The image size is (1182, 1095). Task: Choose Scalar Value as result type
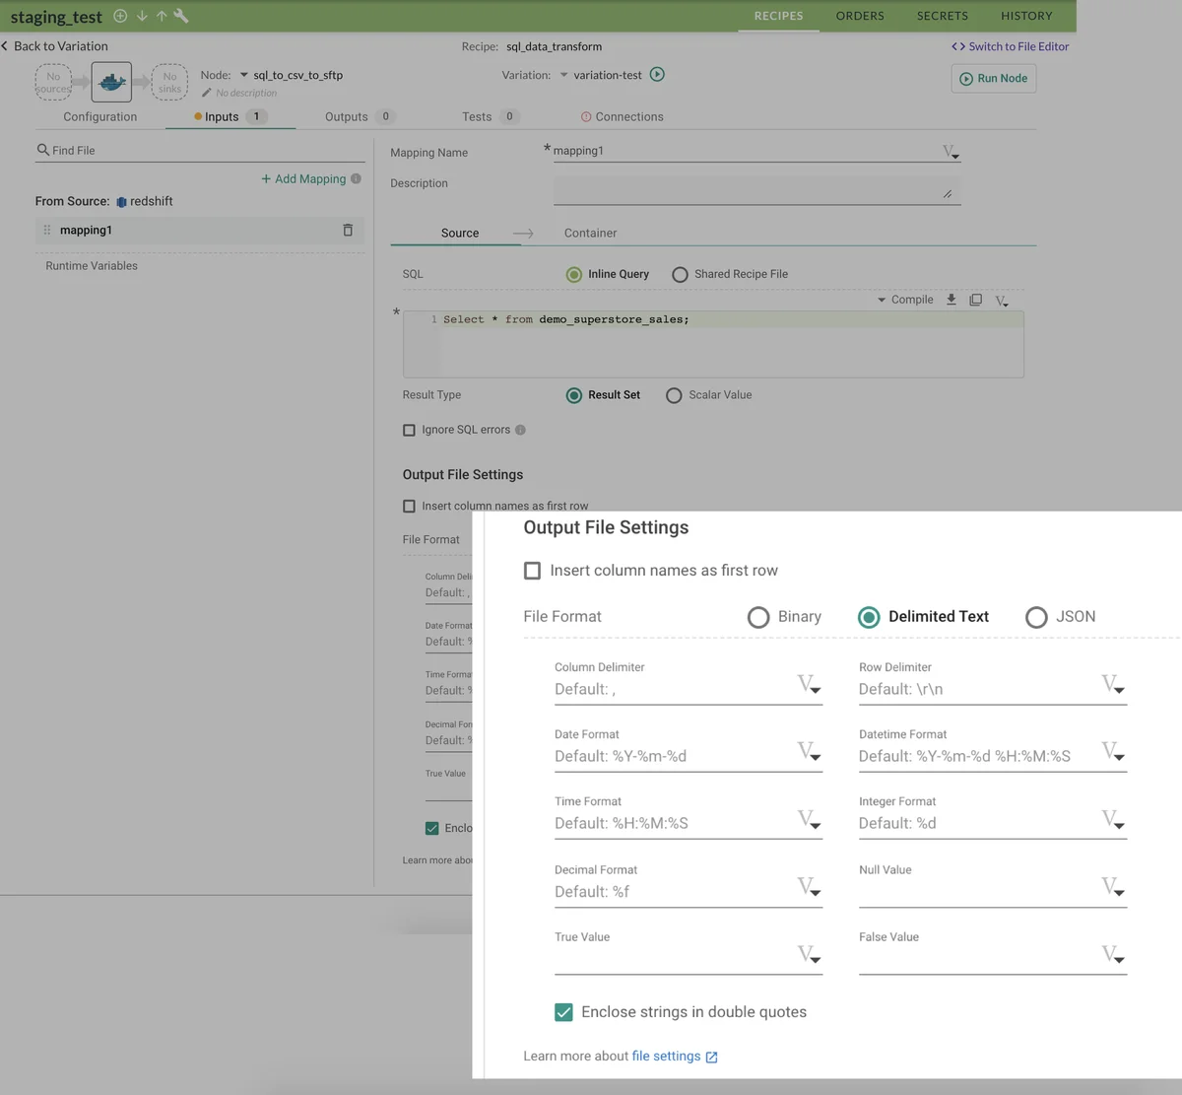tap(674, 394)
